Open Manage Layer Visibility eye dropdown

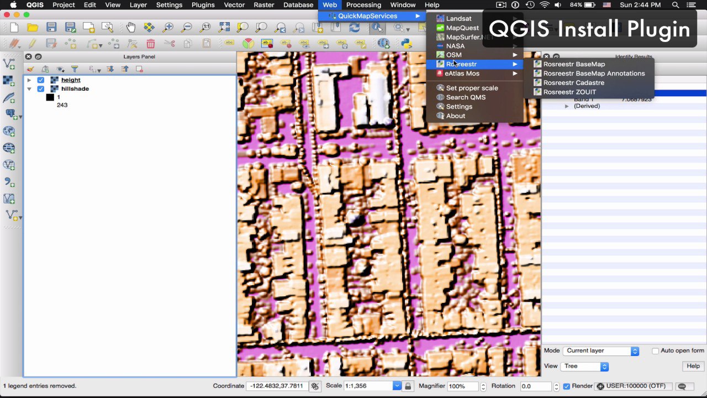(x=61, y=69)
